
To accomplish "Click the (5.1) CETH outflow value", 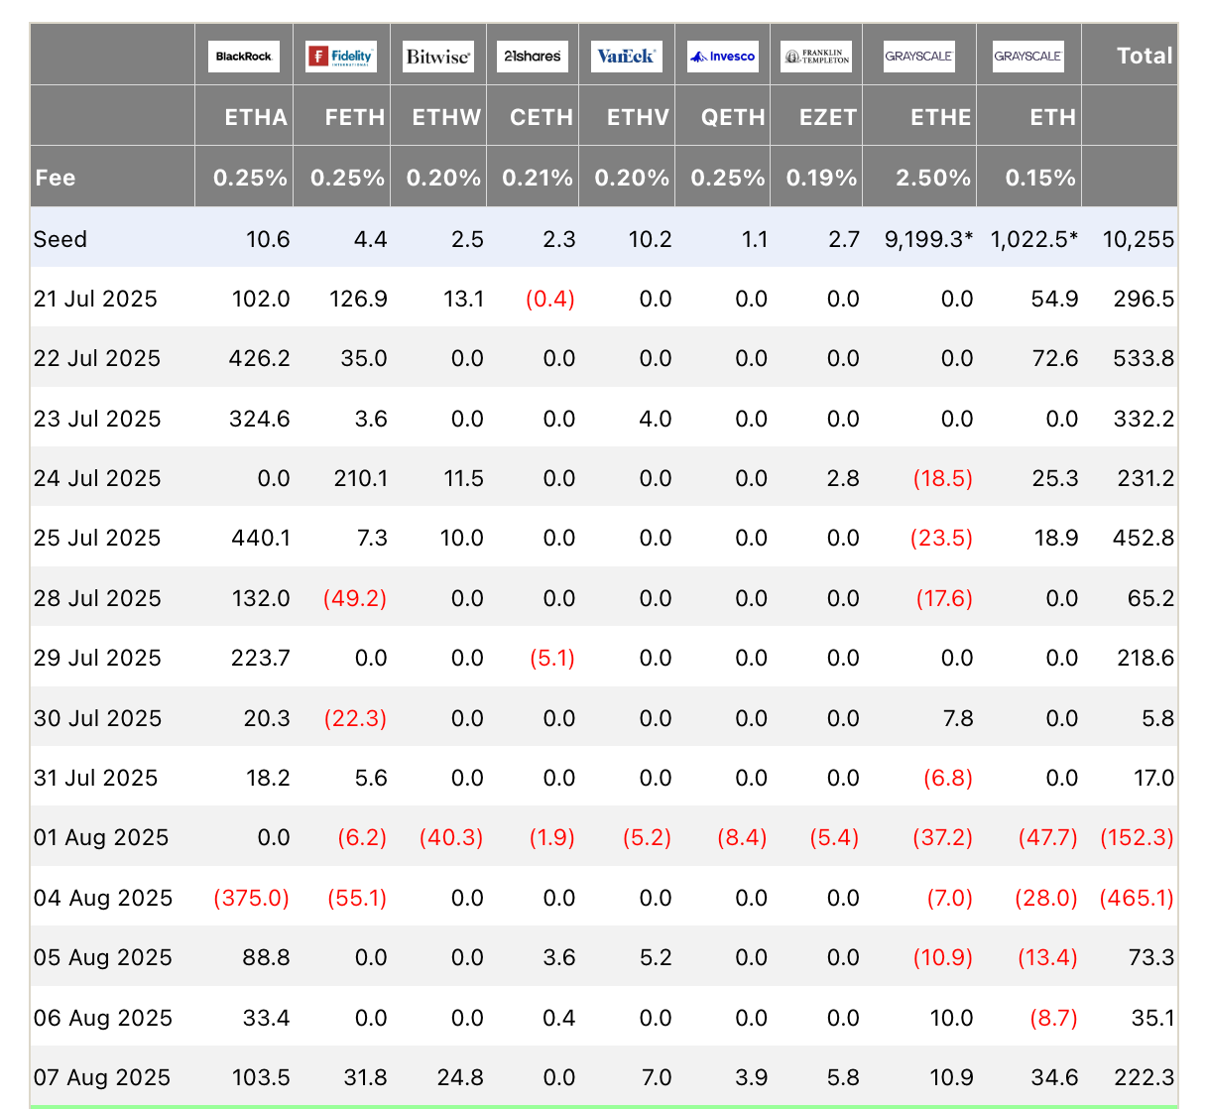I will [x=552, y=658].
